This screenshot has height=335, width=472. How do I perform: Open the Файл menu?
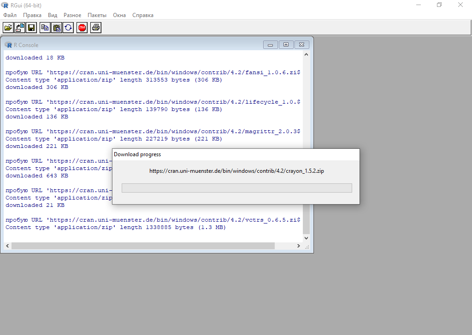point(10,15)
